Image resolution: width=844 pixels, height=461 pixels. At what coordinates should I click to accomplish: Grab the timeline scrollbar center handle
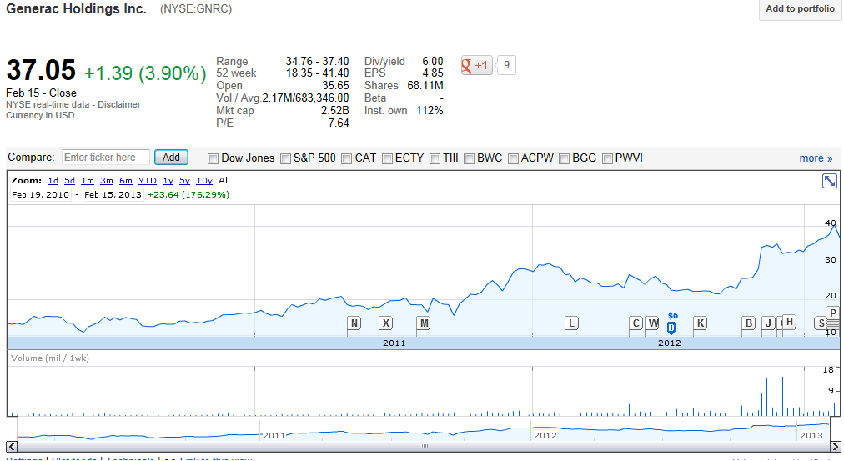(425, 447)
